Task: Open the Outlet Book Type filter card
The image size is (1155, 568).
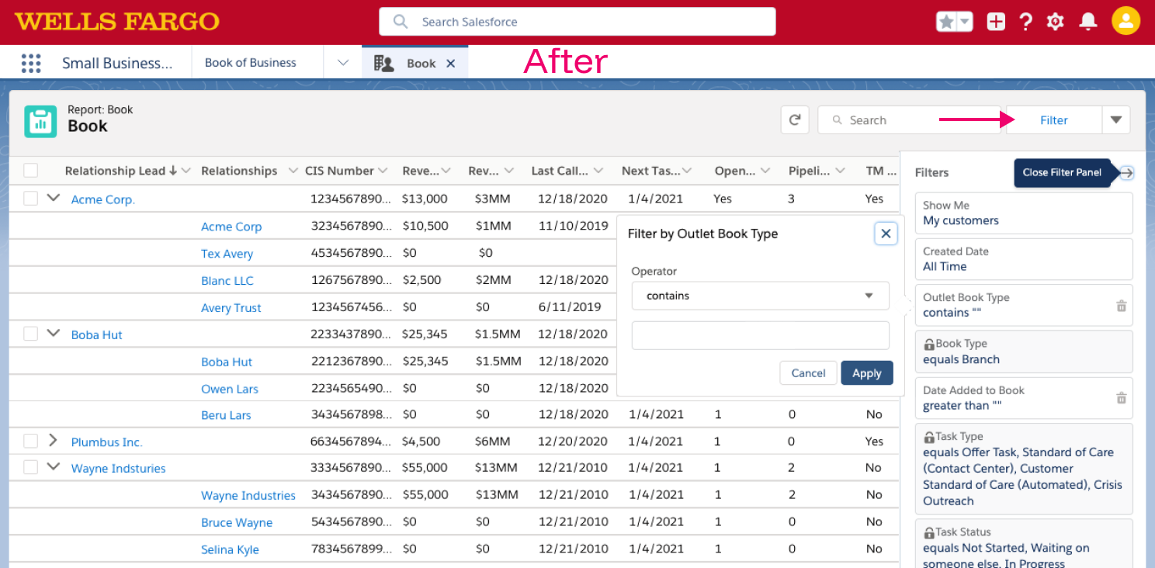Action: [1024, 305]
